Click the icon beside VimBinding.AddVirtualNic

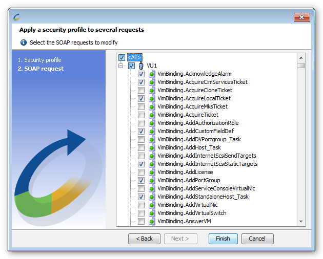[152, 205]
